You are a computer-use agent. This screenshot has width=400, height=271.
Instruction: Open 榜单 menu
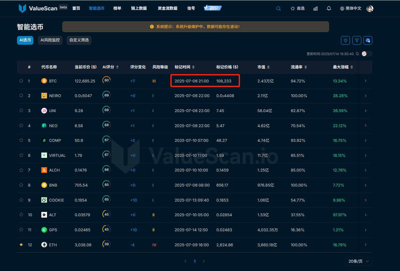[117, 8]
